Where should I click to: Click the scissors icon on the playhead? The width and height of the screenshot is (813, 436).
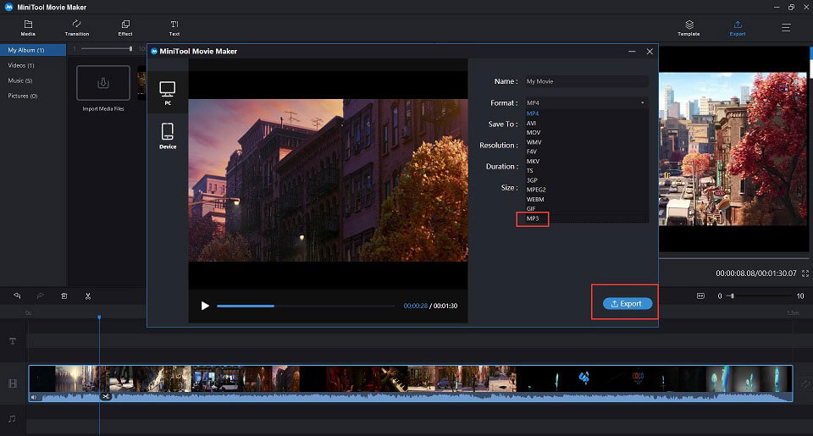(x=106, y=396)
